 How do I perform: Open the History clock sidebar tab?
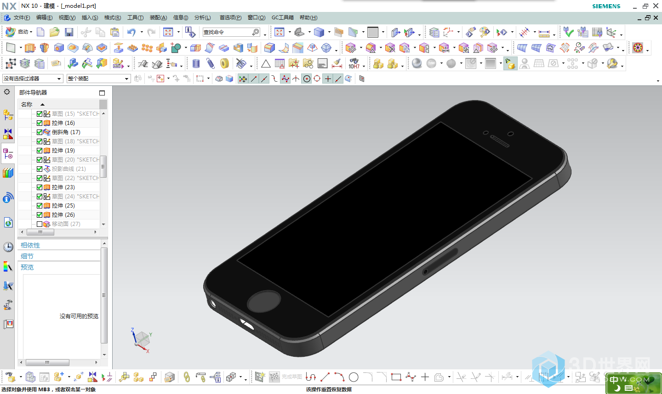point(8,247)
